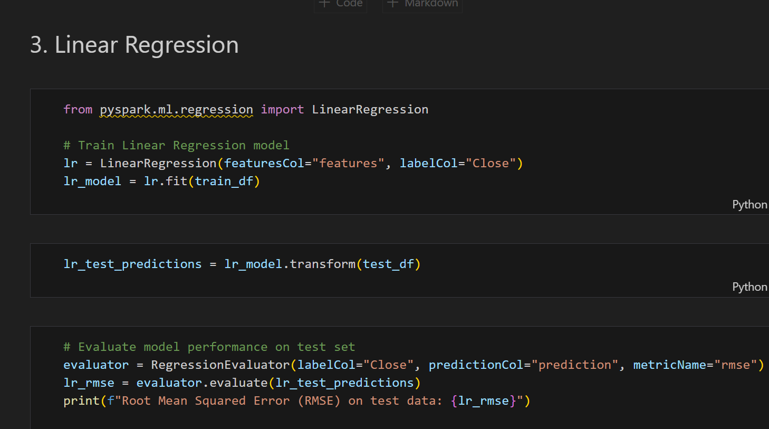
Task: Click the plus Code button
Action: point(341,4)
